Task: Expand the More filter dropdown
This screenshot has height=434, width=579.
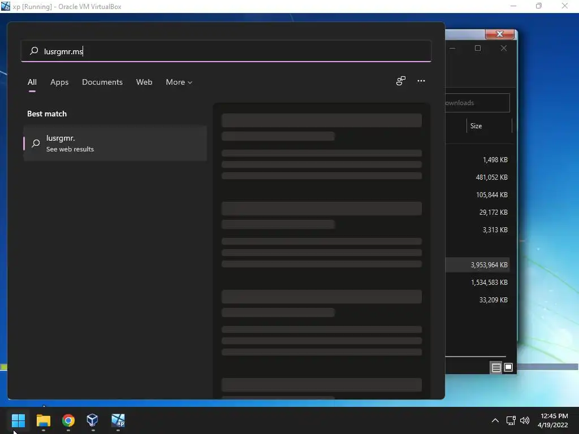Action: [x=179, y=83]
